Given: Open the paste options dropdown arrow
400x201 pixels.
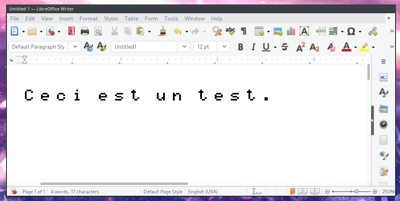Looking at the screenshot, I should coord(149,32).
